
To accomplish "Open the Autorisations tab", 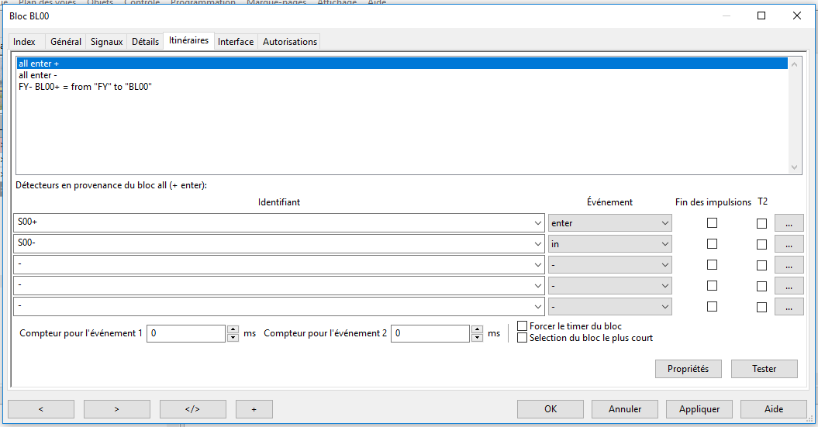I will click(289, 42).
